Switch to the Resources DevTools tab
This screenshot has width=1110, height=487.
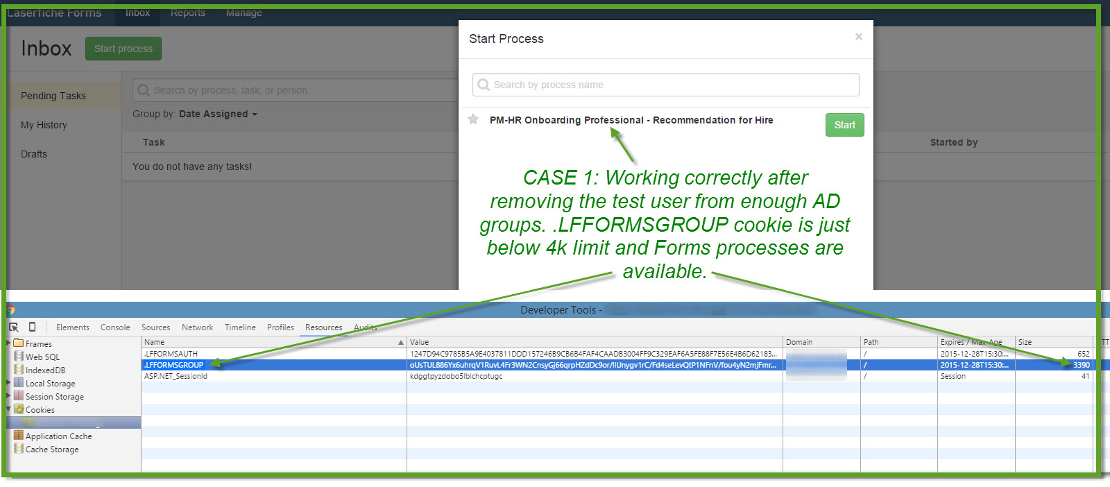(323, 327)
